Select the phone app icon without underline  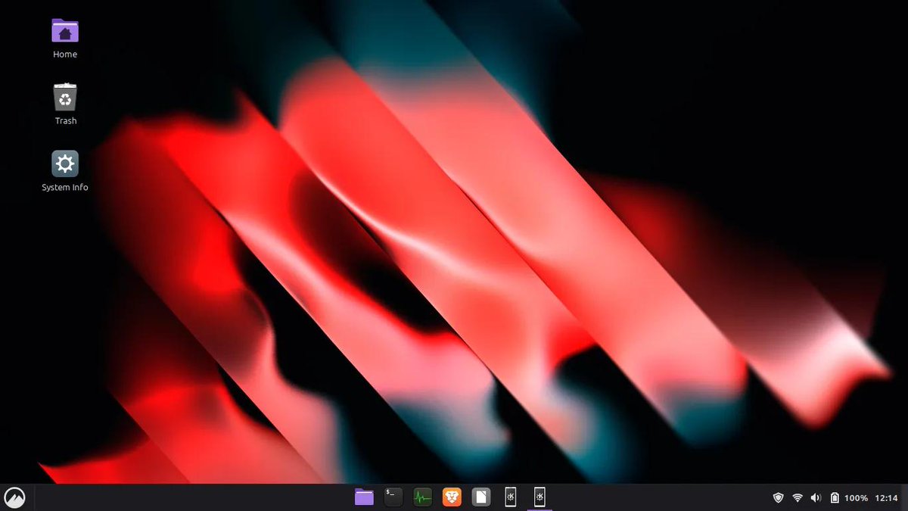(511, 497)
